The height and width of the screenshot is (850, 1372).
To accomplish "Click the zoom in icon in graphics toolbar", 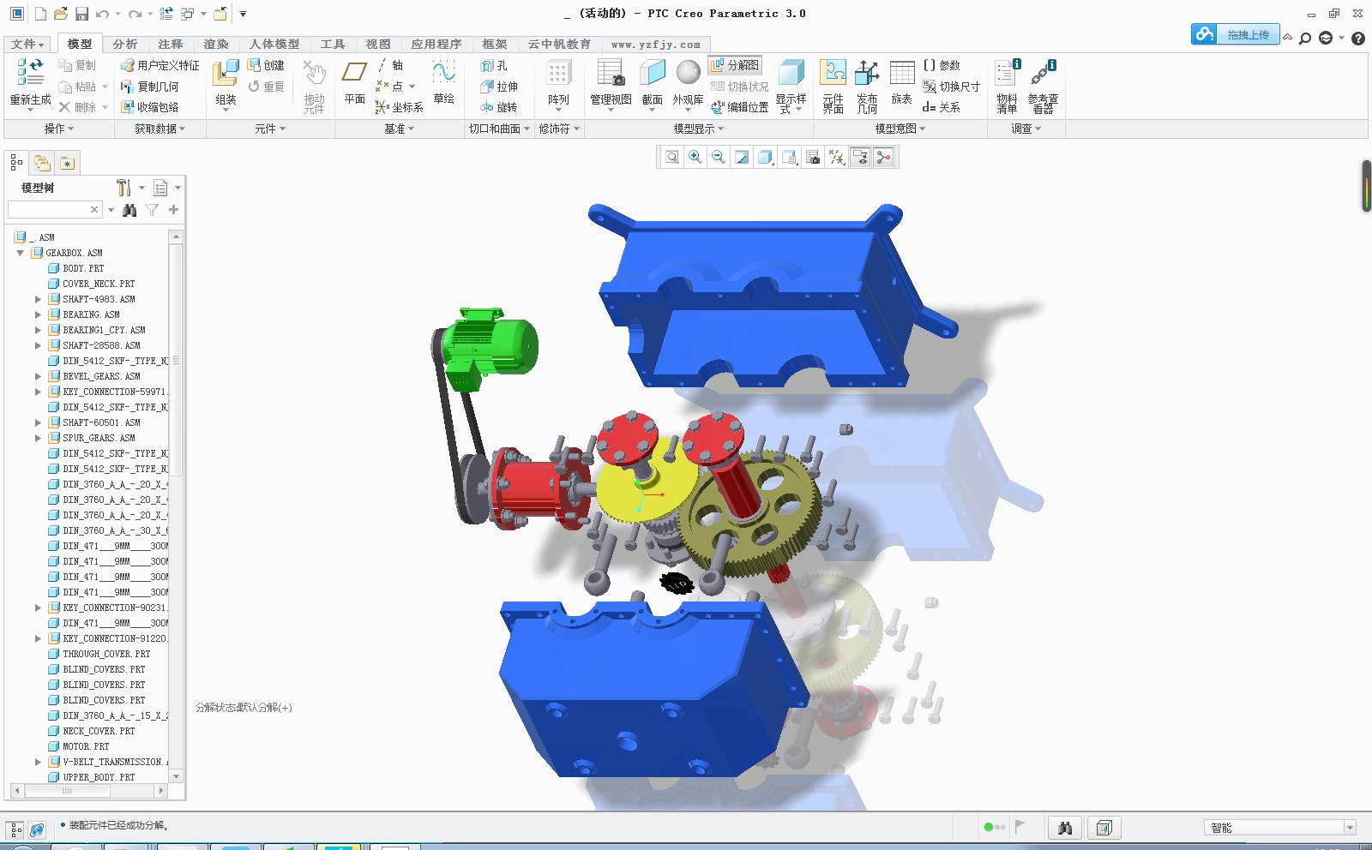I will pyautogui.click(x=695, y=157).
